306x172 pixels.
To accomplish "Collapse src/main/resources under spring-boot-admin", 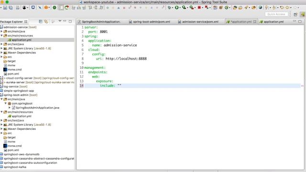I will pyautogui.click(x=1, y=112).
